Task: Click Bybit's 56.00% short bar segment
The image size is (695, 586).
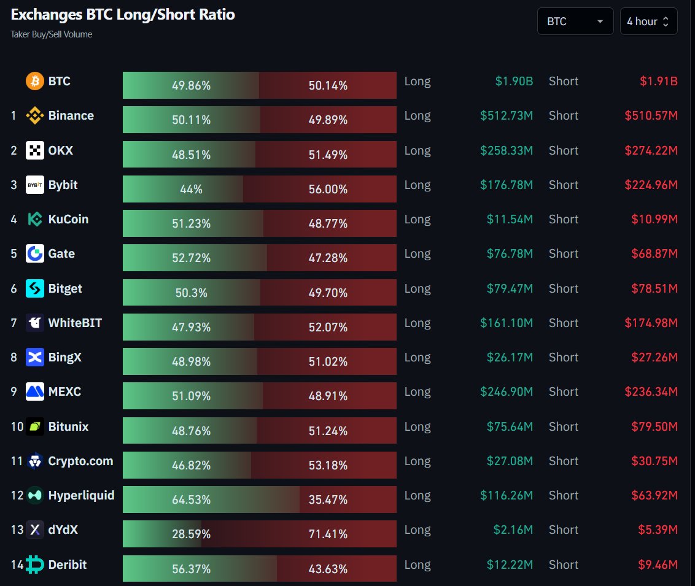Action: pyautogui.click(x=320, y=189)
